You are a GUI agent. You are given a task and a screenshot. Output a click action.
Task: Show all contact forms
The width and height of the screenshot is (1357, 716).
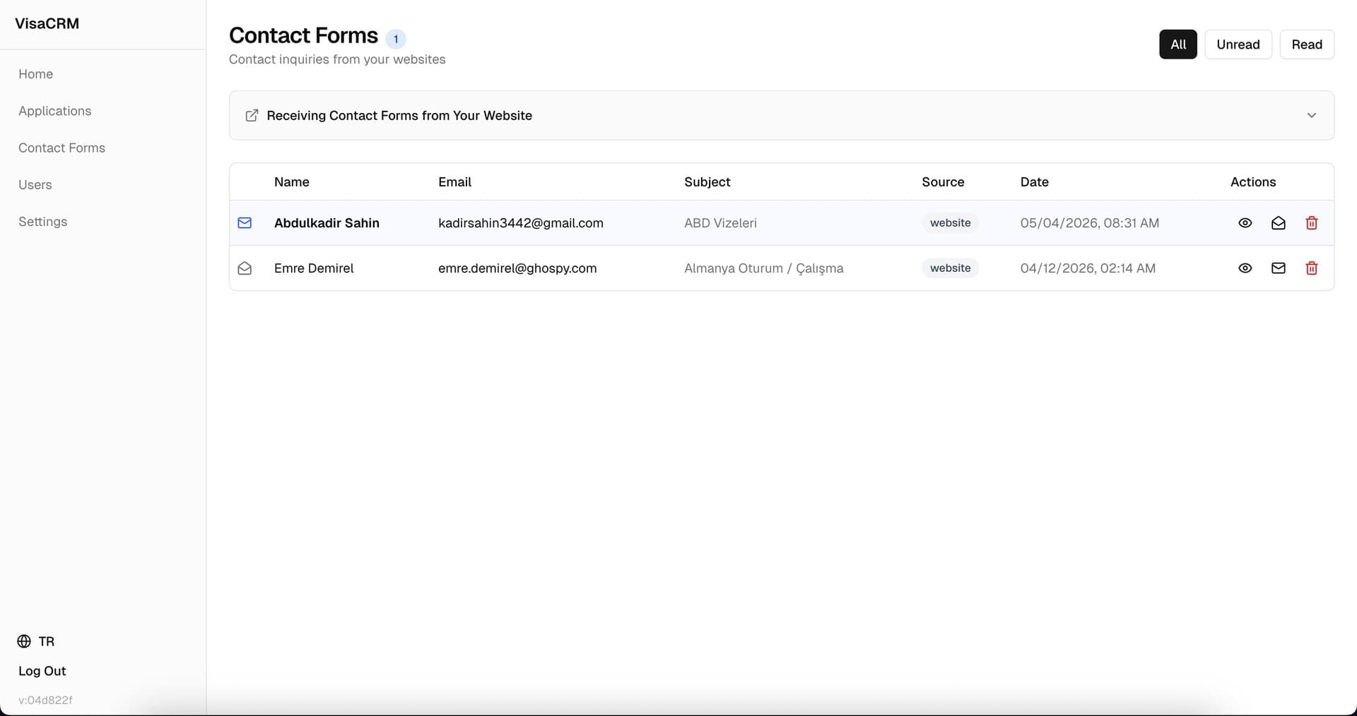pyautogui.click(x=1178, y=44)
